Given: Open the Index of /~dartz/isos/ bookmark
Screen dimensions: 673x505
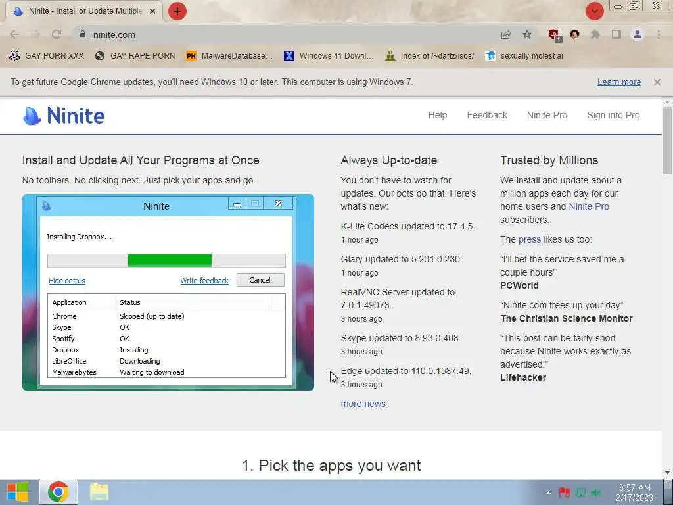Looking at the screenshot, I should 430,56.
